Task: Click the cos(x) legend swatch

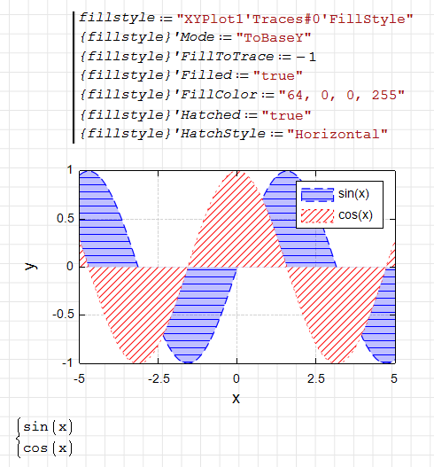Action: click(x=317, y=216)
